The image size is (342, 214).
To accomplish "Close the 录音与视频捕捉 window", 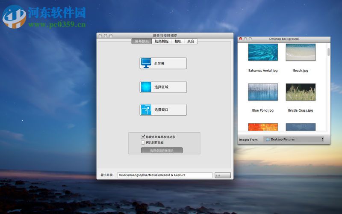I will pyautogui.click(x=100, y=36).
